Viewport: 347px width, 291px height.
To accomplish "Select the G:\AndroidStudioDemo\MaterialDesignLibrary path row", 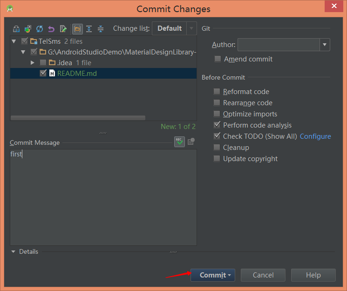I will coord(103,52).
